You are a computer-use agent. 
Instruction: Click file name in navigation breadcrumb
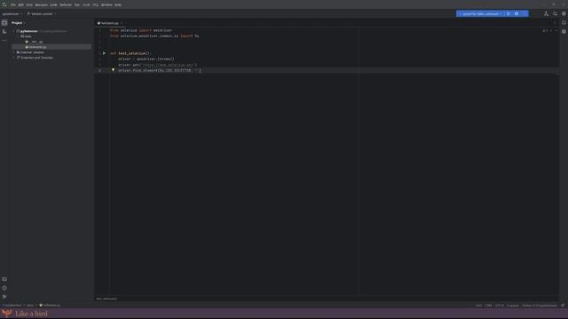[x=50, y=306]
